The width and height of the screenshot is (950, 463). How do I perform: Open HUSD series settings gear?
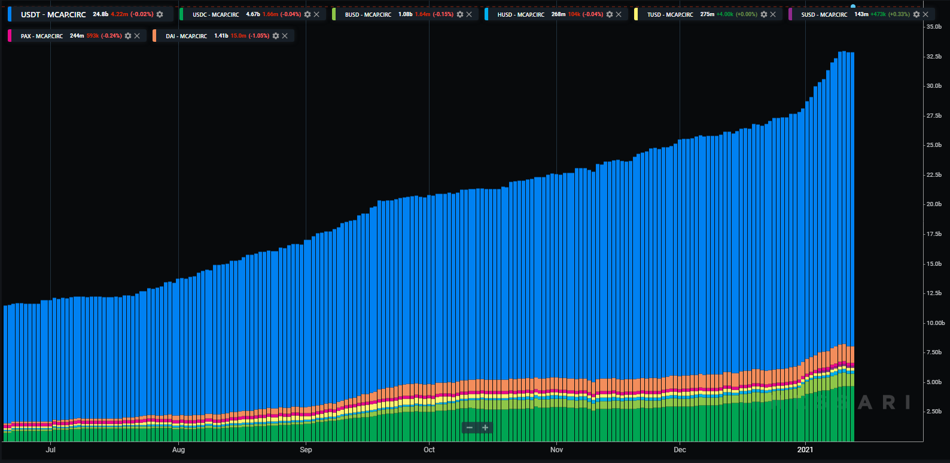click(x=610, y=14)
